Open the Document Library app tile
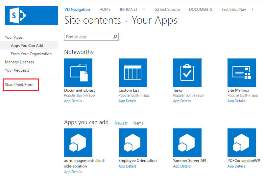The width and height of the screenshot is (264, 178). [78, 73]
